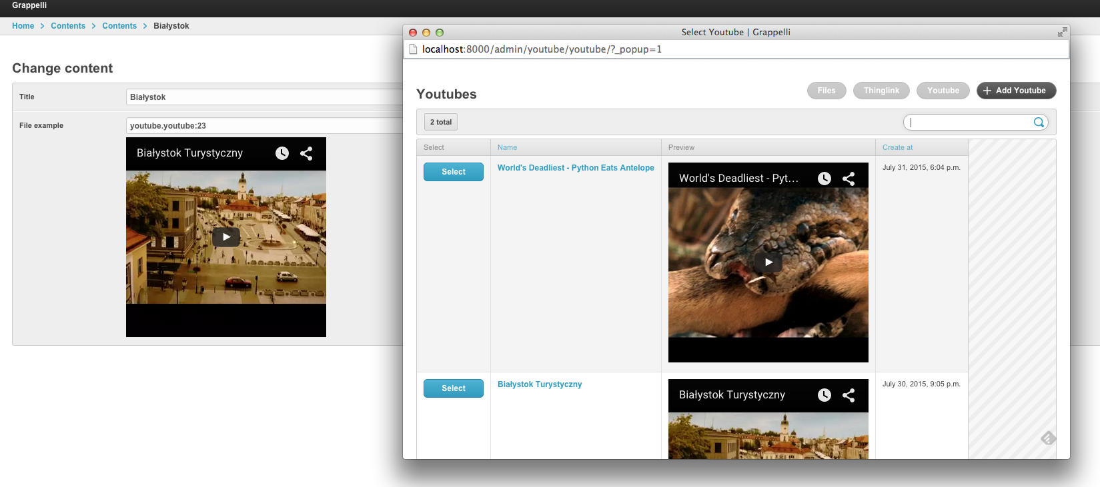1100x487 pixels.
Task: Click the World's Deadliest video title in preview
Action: pos(738,179)
